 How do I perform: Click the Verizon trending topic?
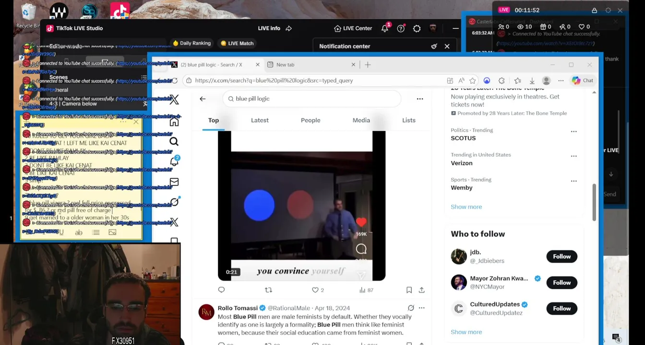point(461,163)
